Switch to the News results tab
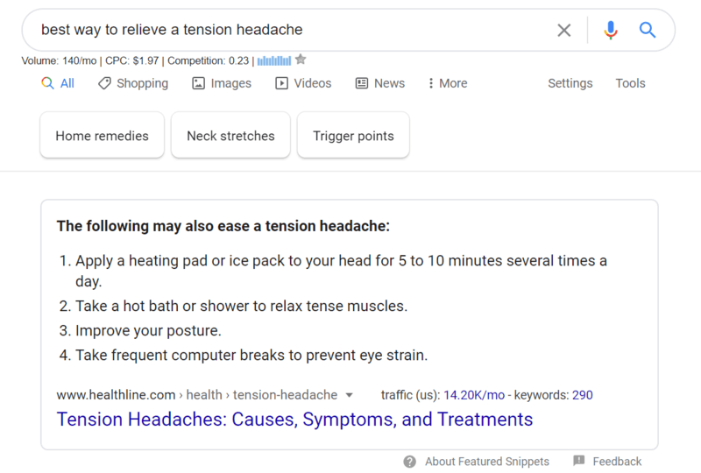This screenshot has height=473, width=701. click(x=380, y=83)
